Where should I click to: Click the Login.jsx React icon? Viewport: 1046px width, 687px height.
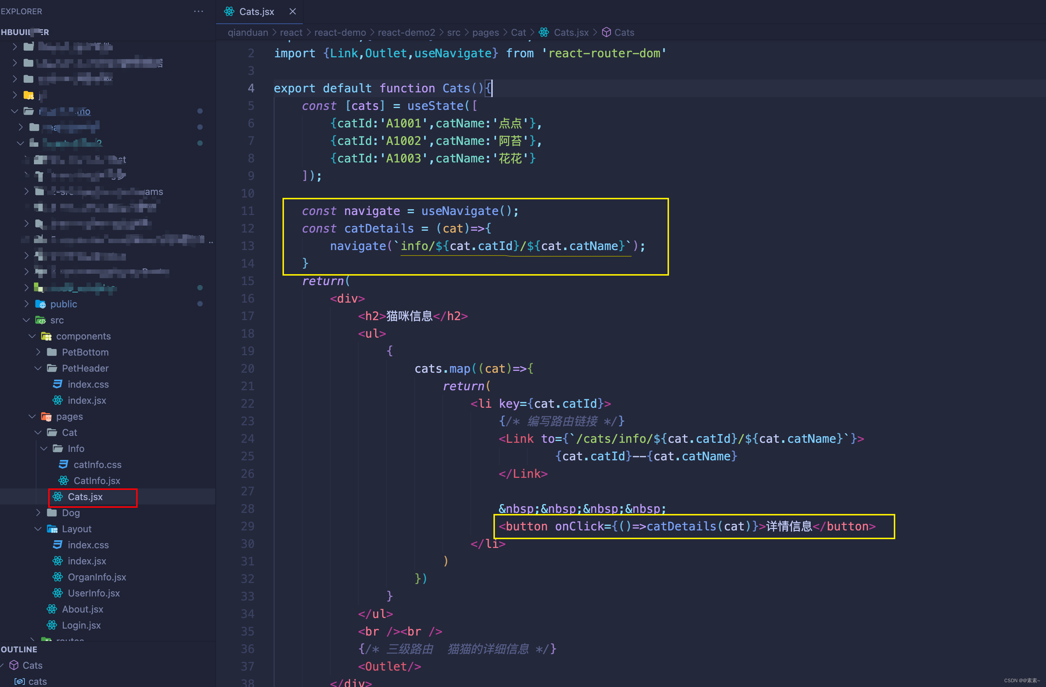(52, 625)
